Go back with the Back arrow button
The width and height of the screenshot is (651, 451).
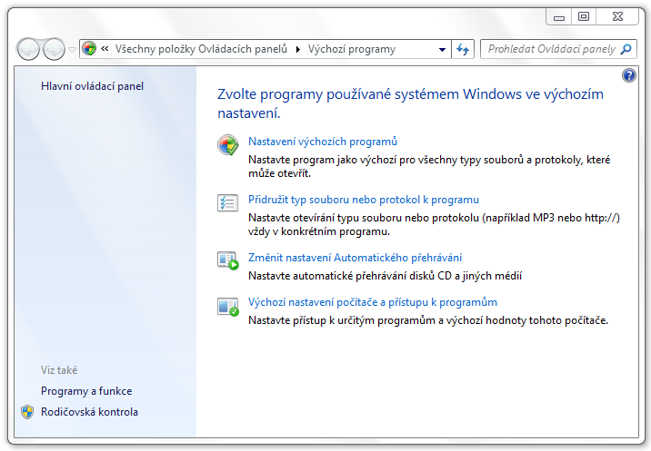pos(28,49)
